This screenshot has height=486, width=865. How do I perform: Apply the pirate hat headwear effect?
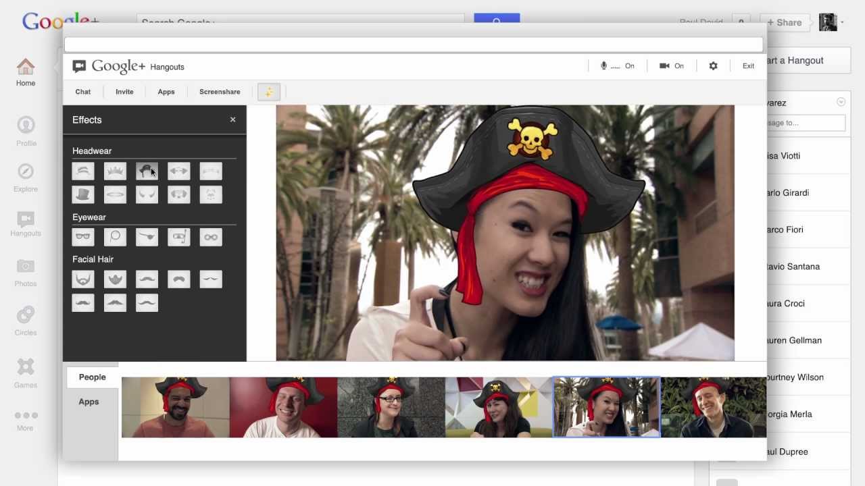click(147, 171)
